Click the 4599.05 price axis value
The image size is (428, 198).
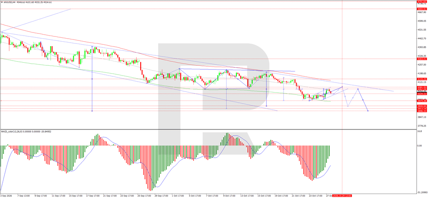click(x=422, y=21)
